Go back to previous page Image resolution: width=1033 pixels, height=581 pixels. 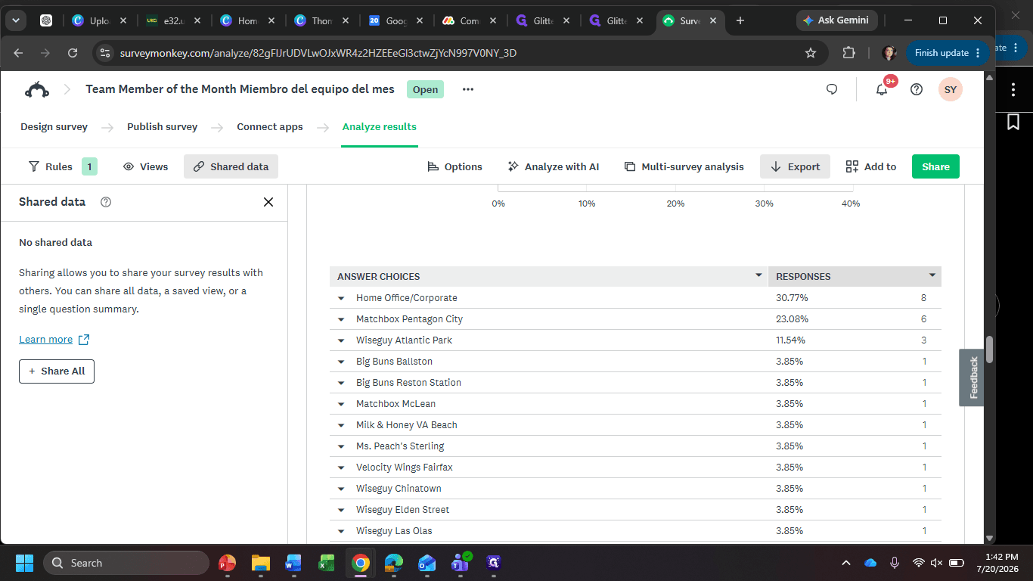tap(18, 53)
